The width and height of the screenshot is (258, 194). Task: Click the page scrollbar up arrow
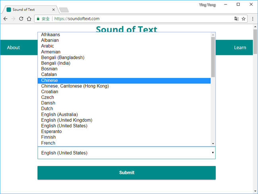click(255, 27)
